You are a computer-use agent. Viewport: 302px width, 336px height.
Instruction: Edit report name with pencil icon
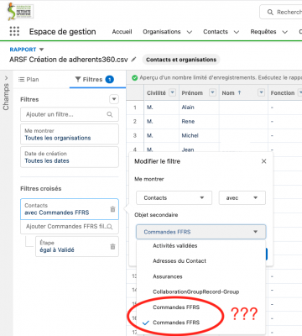[x=134, y=60]
